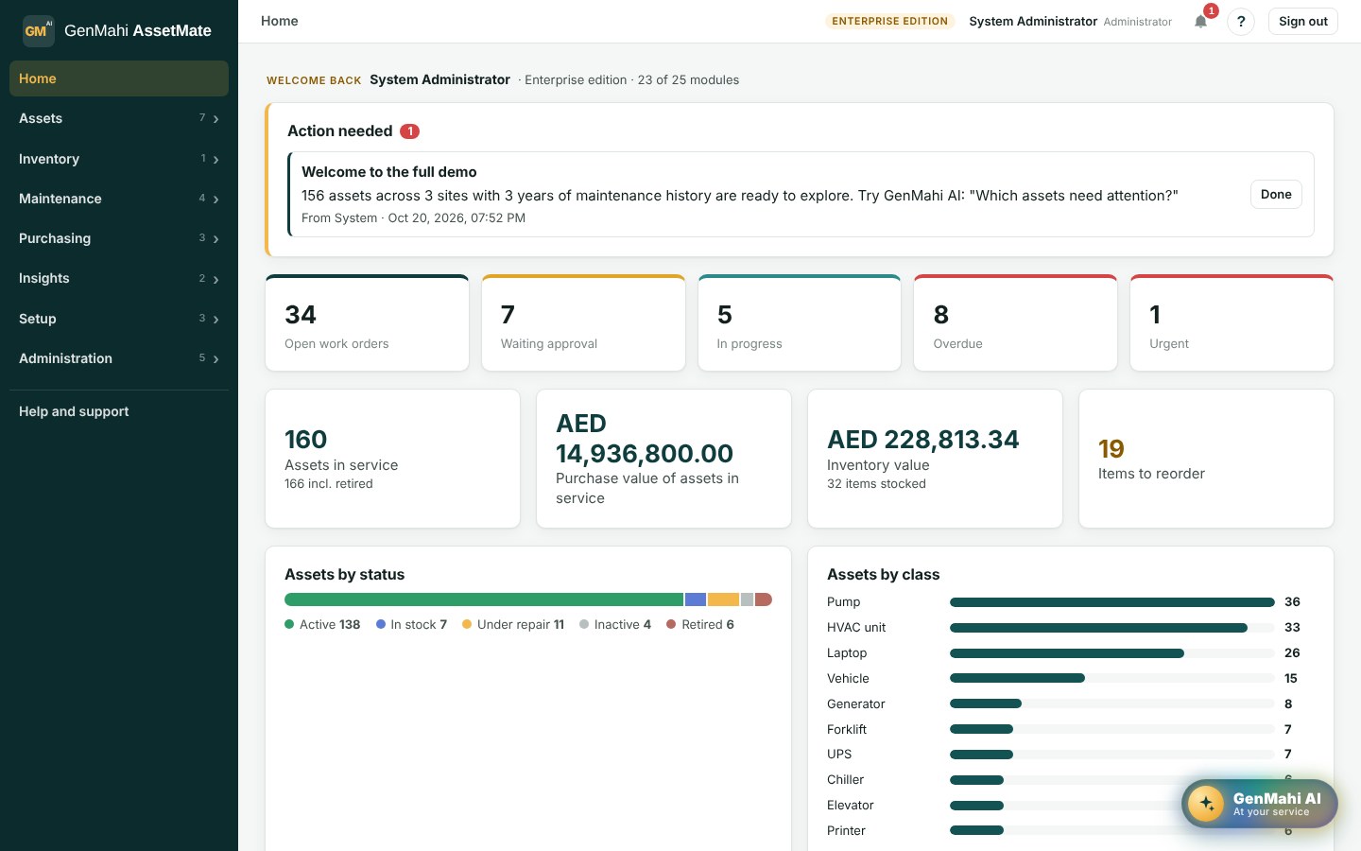
Task: Launch the GenMahi AI assistant sparkle button
Action: 1206,804
